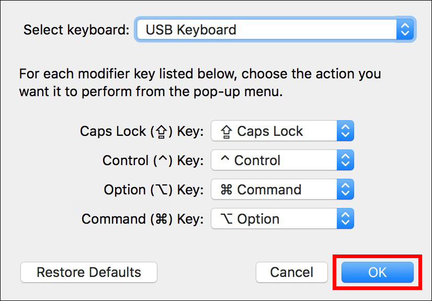This screenshot has height=301, width=432.
Task: Click the "Select keyboard:" label
Action: point(76,30)
